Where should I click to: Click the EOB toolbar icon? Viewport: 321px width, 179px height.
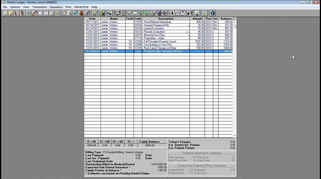pos(94,13)
